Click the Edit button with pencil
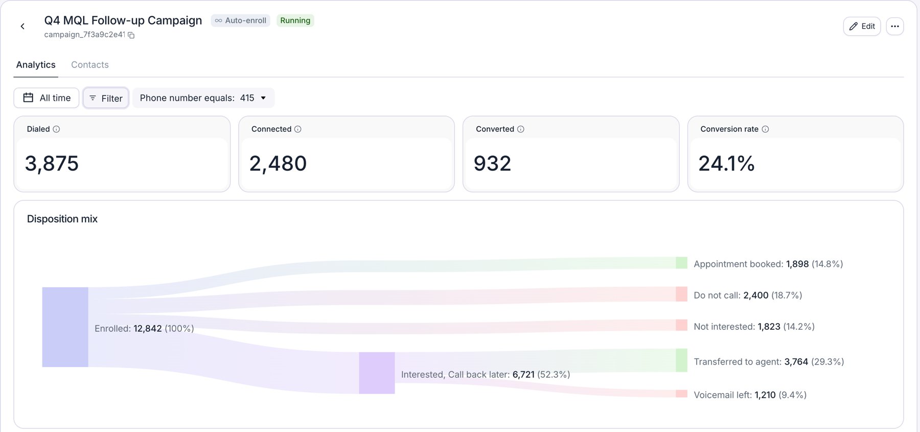The image size is (920, 432). (862, 26)
